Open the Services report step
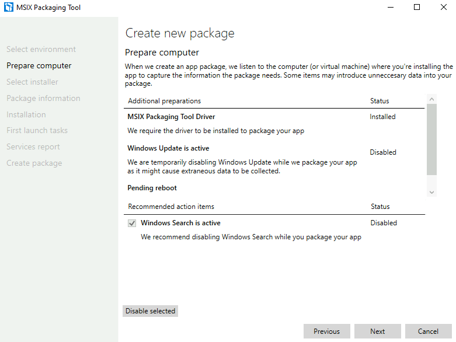 coord(33,146)
